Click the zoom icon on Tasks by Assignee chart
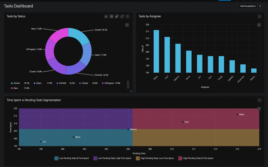The width and height of the screenshot is (268, 167). 259,25
